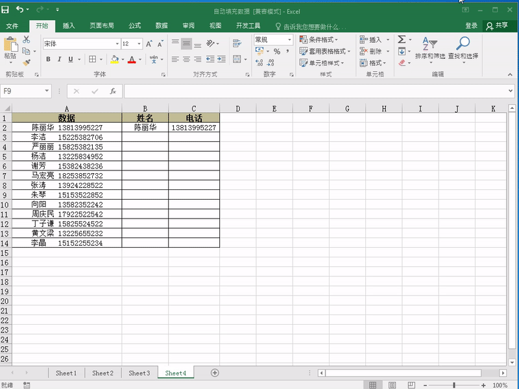This screenshot has width=519, height=389.
Task: Switch to the 公式 tab
Action: (135, 26)
